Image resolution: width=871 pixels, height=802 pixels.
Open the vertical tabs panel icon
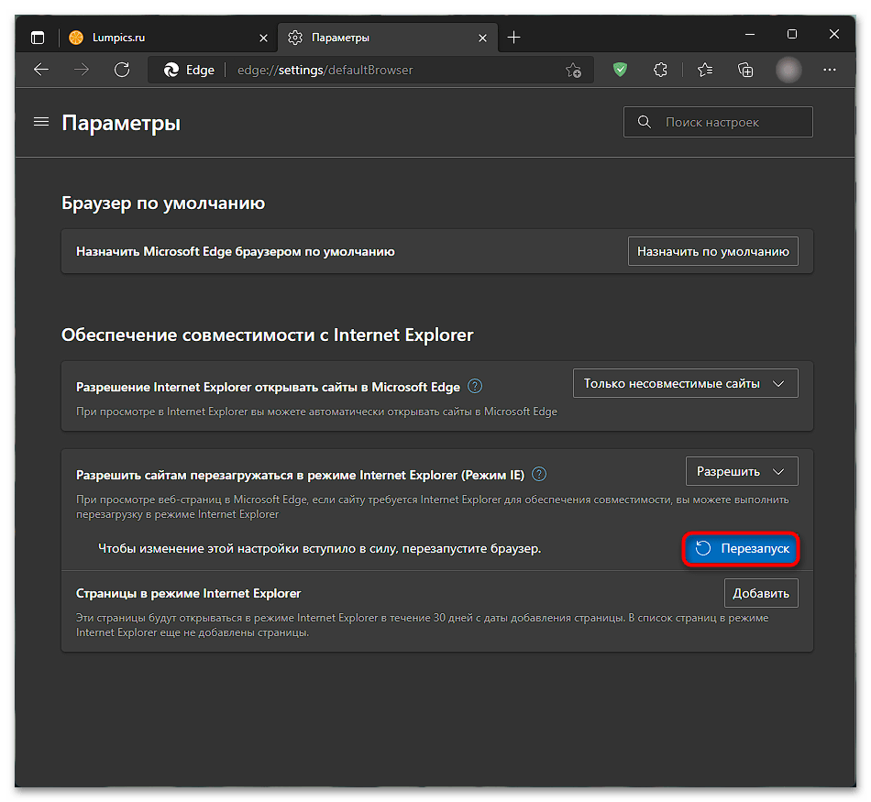[x=38, y=38]
